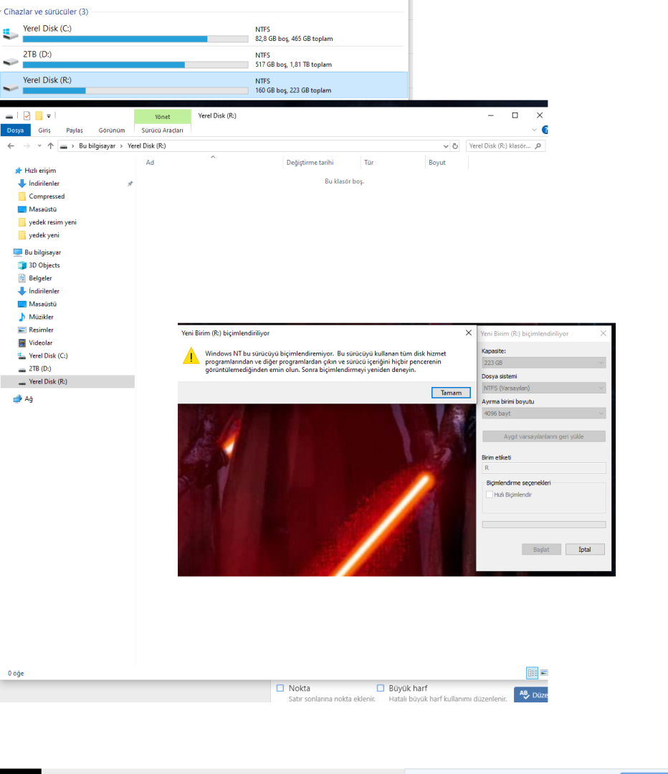
Task: Click the format progress bar
Action: (x=543, y=525)
